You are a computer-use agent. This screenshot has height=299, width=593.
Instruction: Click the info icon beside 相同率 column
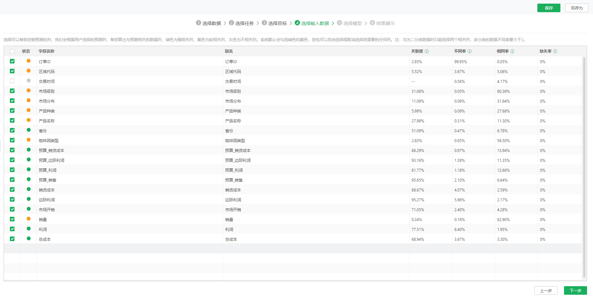[512, 51]
